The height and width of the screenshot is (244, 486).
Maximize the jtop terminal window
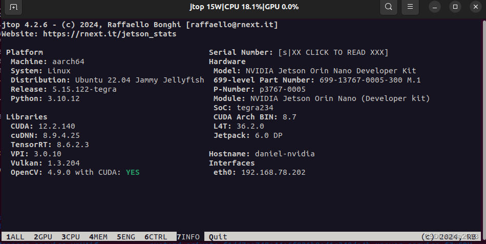pyautogui.click(x=455, y=7)
